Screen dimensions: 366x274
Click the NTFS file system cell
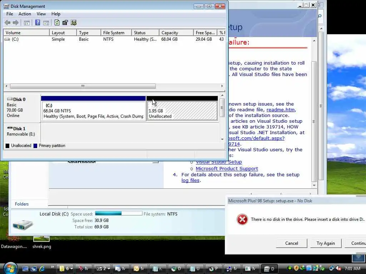tap(108, 39)
